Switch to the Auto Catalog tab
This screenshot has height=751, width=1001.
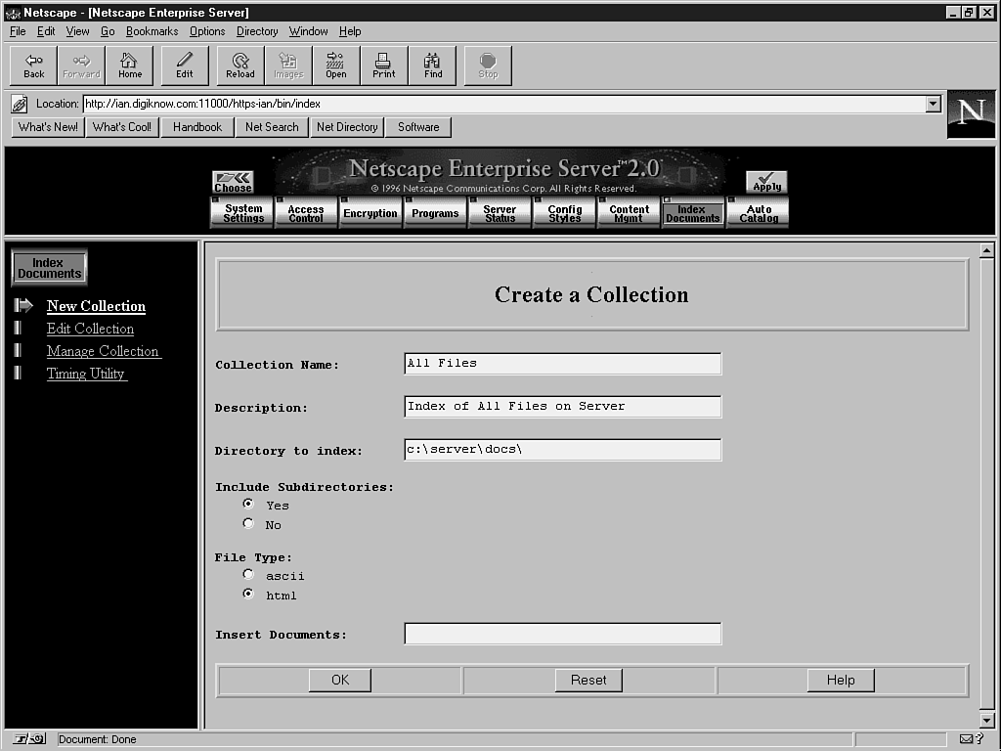pos(759,212)
